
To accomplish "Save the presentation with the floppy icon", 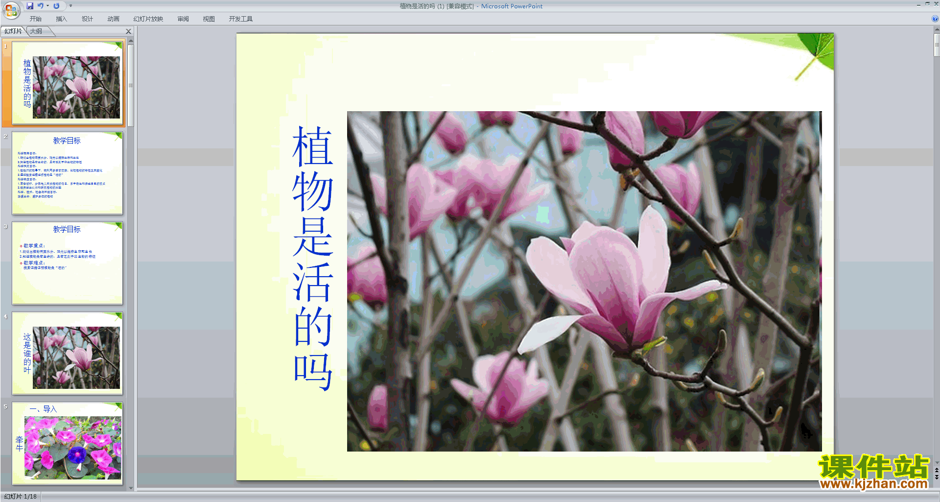I will tap(30, 6).
